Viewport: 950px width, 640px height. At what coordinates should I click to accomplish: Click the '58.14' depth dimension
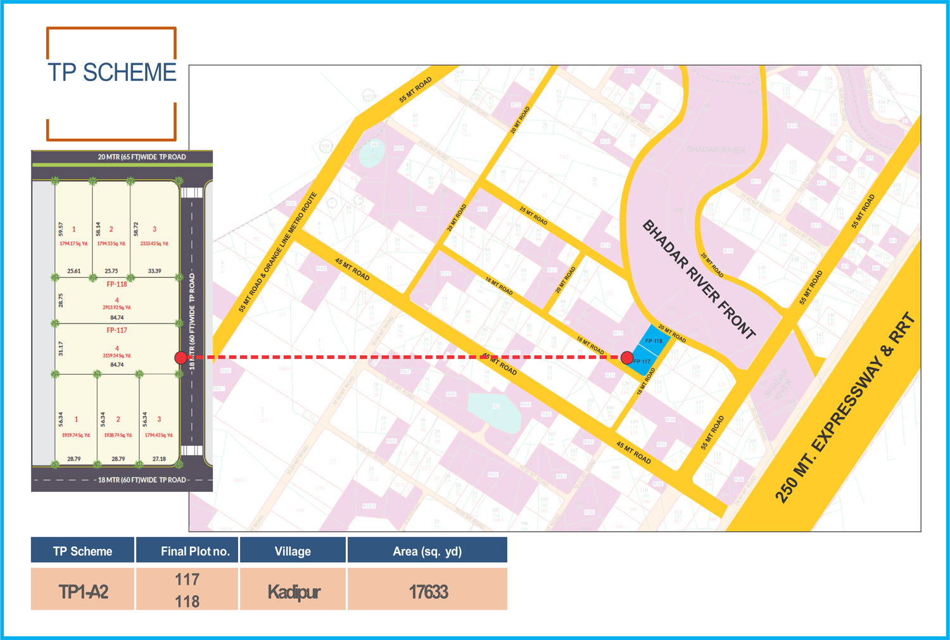[x=98, y=229]
